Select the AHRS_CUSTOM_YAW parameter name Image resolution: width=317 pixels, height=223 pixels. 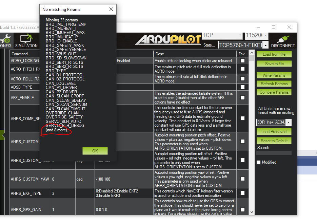tap(30, 179)
